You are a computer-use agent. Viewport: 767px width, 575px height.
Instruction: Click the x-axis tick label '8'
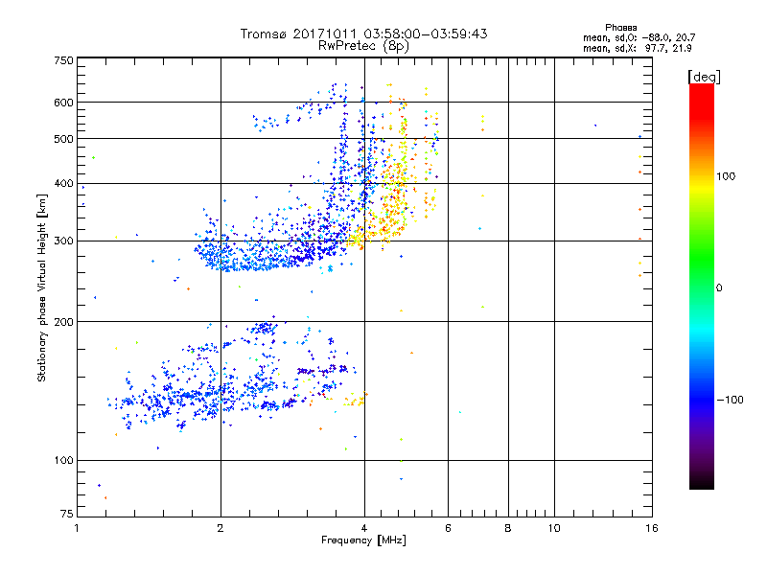[508, 528]
